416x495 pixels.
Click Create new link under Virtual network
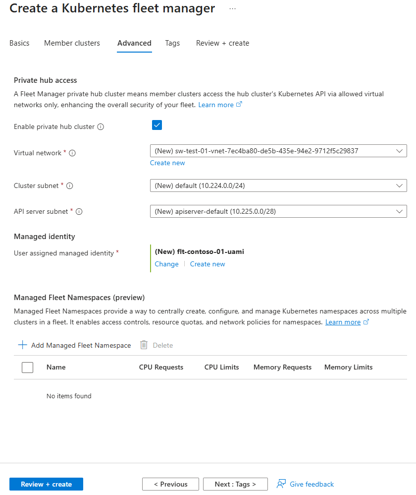[167, 163]
